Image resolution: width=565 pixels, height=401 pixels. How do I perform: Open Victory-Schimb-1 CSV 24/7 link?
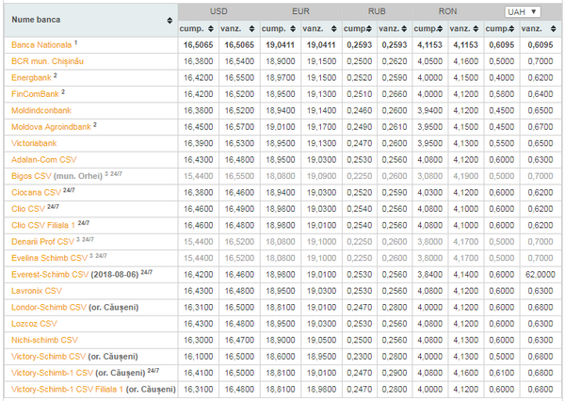pyautogui.click(x=52, y=373)
